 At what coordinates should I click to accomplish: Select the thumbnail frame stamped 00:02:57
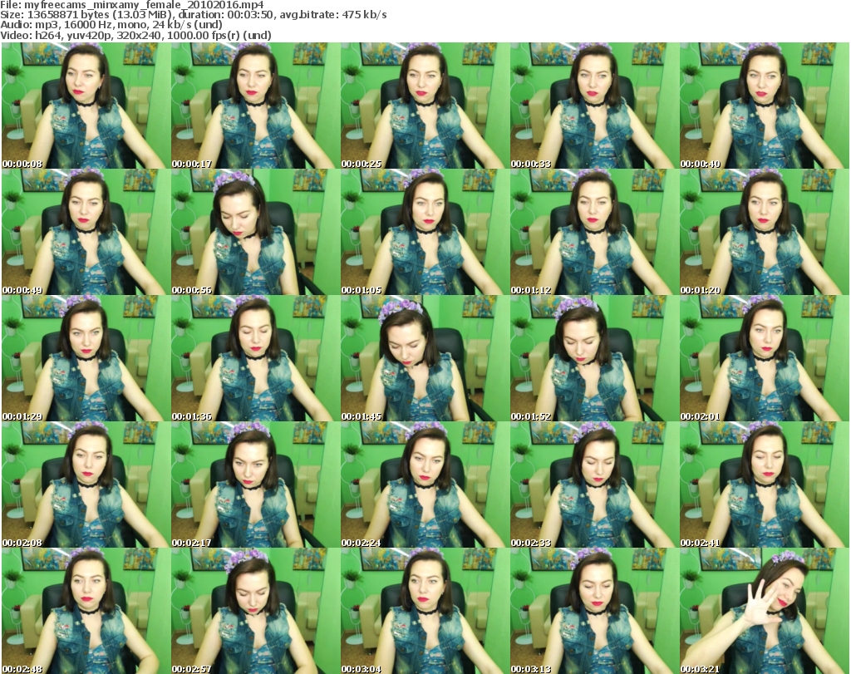click(x=256, y=611)
